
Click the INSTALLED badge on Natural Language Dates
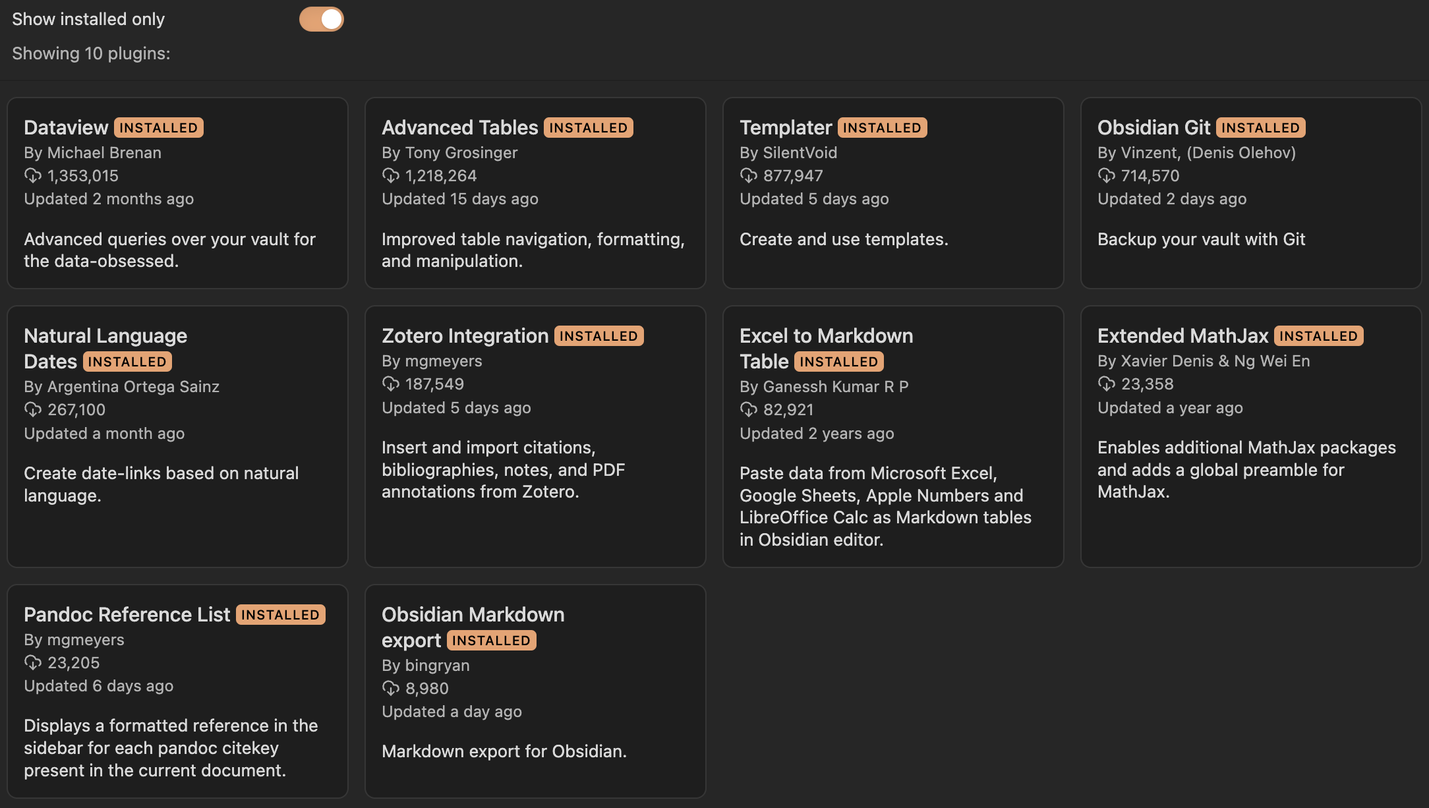(127, 362)
